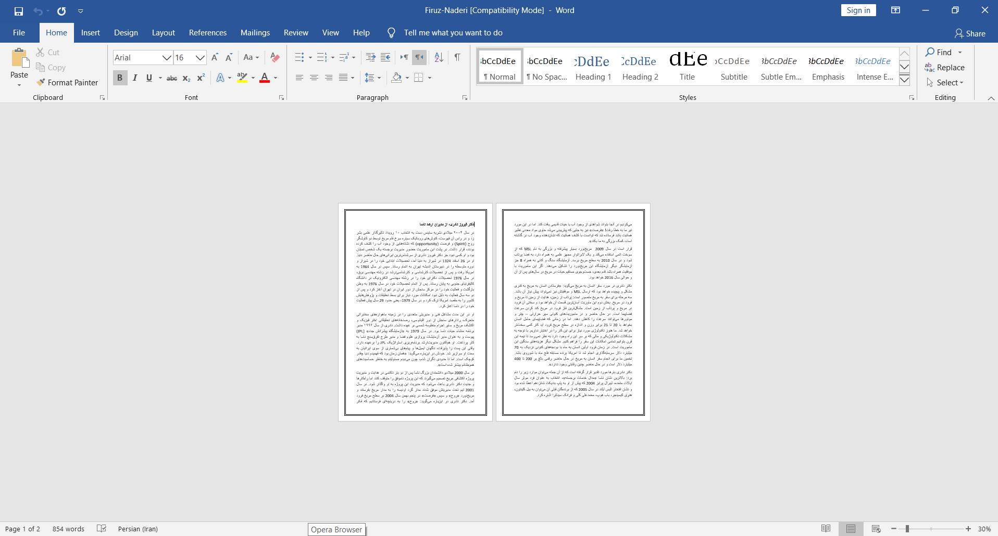Image resolution: width=998 pixels, height=536 pixels.
Task: Toggle Show/Hide paragraph marks
Action: tap(457, 57)
